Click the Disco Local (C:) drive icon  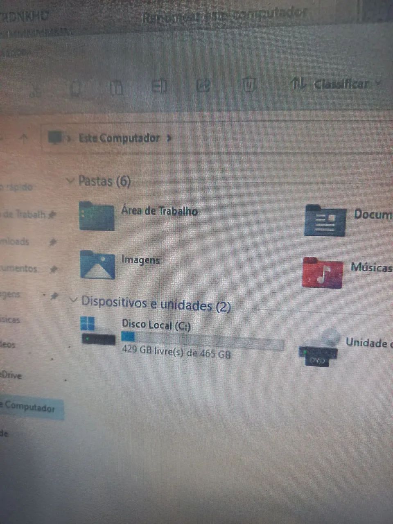98,331
